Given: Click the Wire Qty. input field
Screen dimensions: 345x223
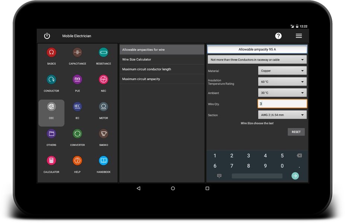Looking at the screenshot, I should pyautogui.click(x=282, y=104).
